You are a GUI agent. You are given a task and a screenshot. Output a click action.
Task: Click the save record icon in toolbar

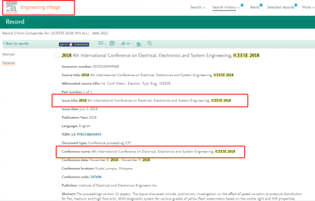coord(139,45)
